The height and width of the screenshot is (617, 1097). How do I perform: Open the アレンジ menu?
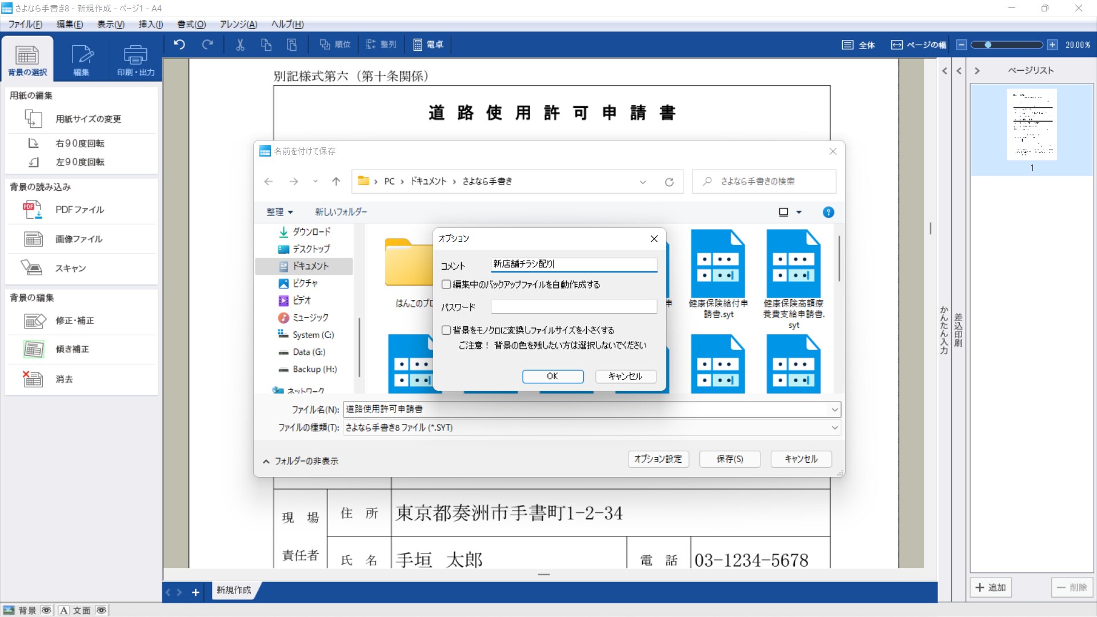[238, 24]
